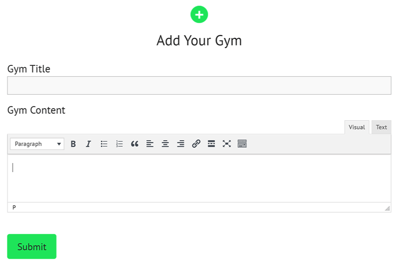
Task: Align text left
Action: (x=150, y=144)
